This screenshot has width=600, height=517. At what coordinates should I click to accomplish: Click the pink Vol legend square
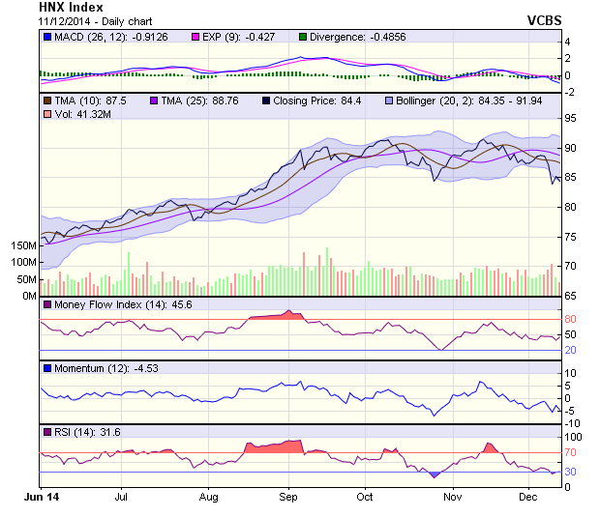coord(47,115)
